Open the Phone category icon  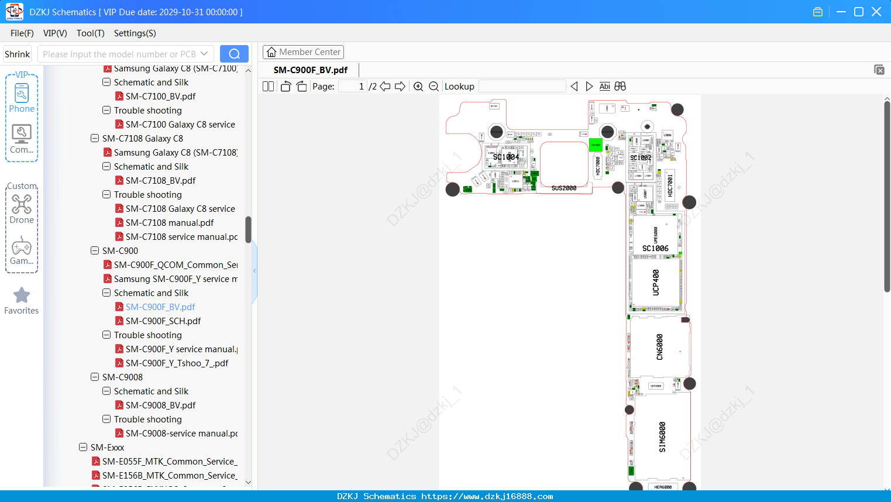22,98
